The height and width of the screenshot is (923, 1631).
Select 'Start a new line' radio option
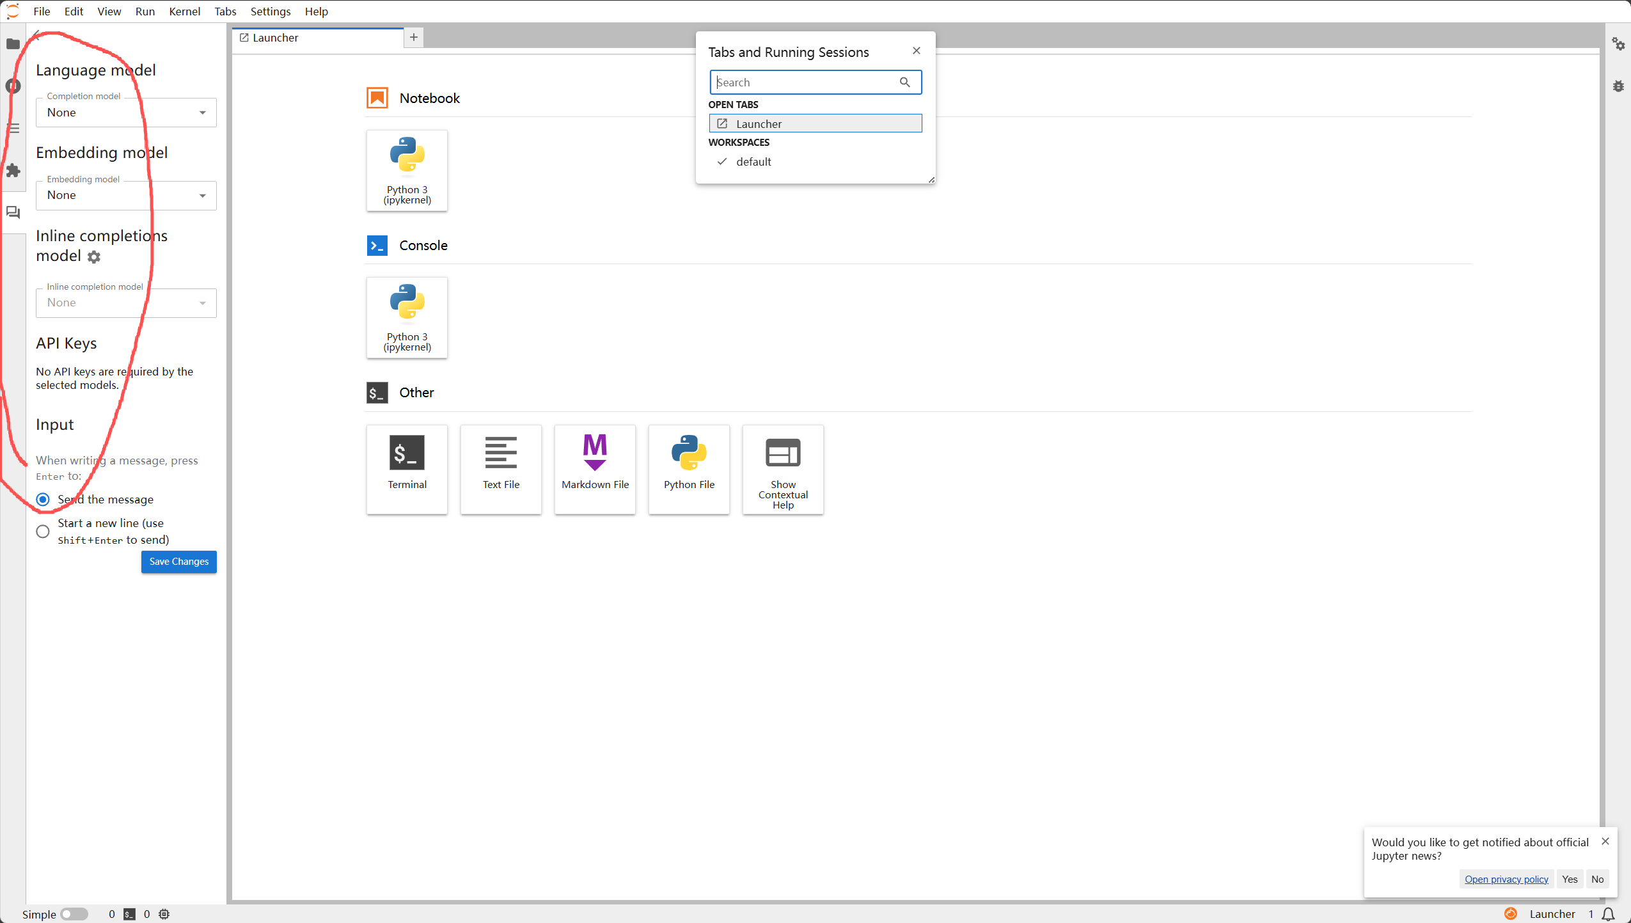click(43, 532)
